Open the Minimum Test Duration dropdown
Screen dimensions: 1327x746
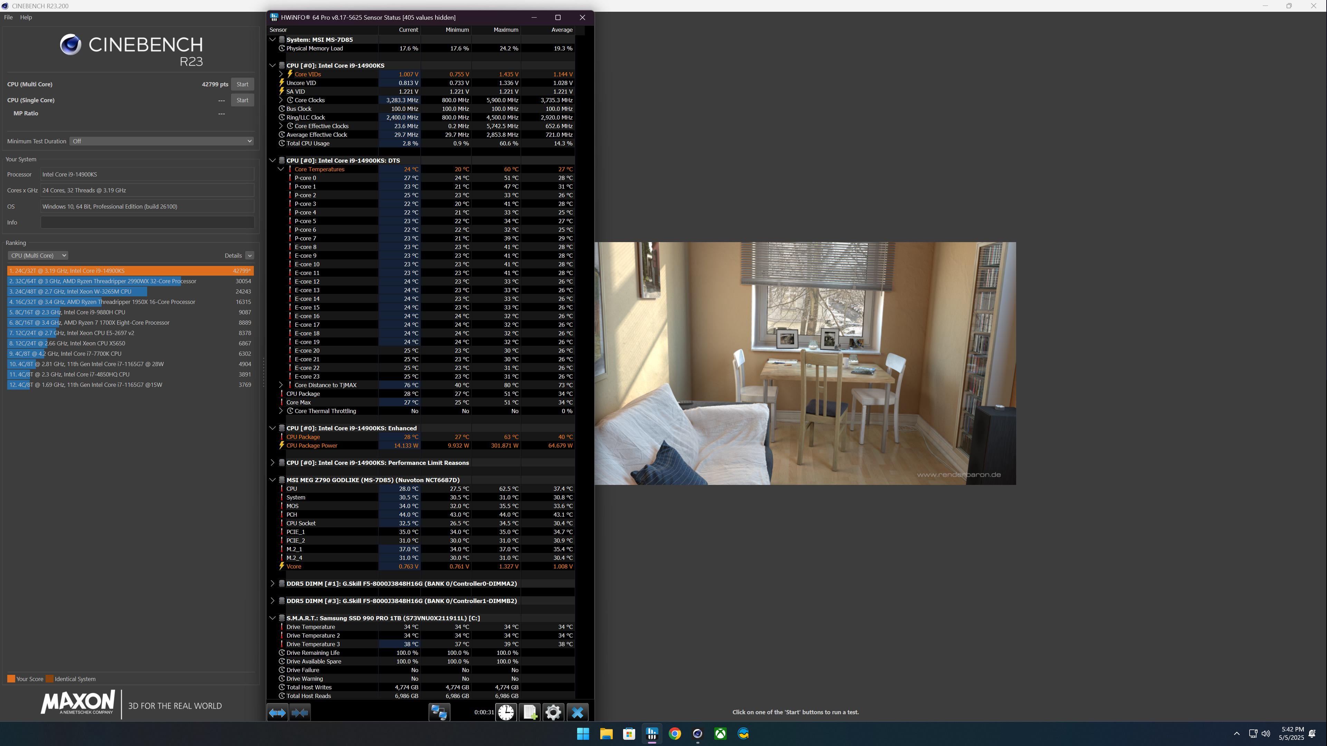(161, 141)
